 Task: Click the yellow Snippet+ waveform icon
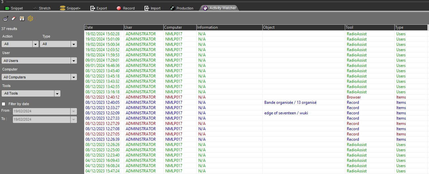click(x=63, y=8)
